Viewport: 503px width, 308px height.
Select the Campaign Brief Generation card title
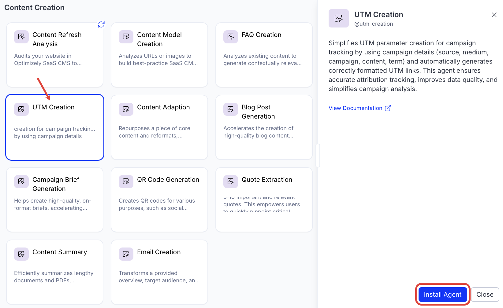(56, 184)
